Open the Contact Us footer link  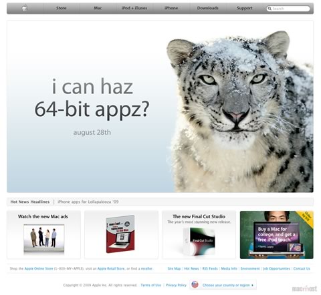(302, 268)
